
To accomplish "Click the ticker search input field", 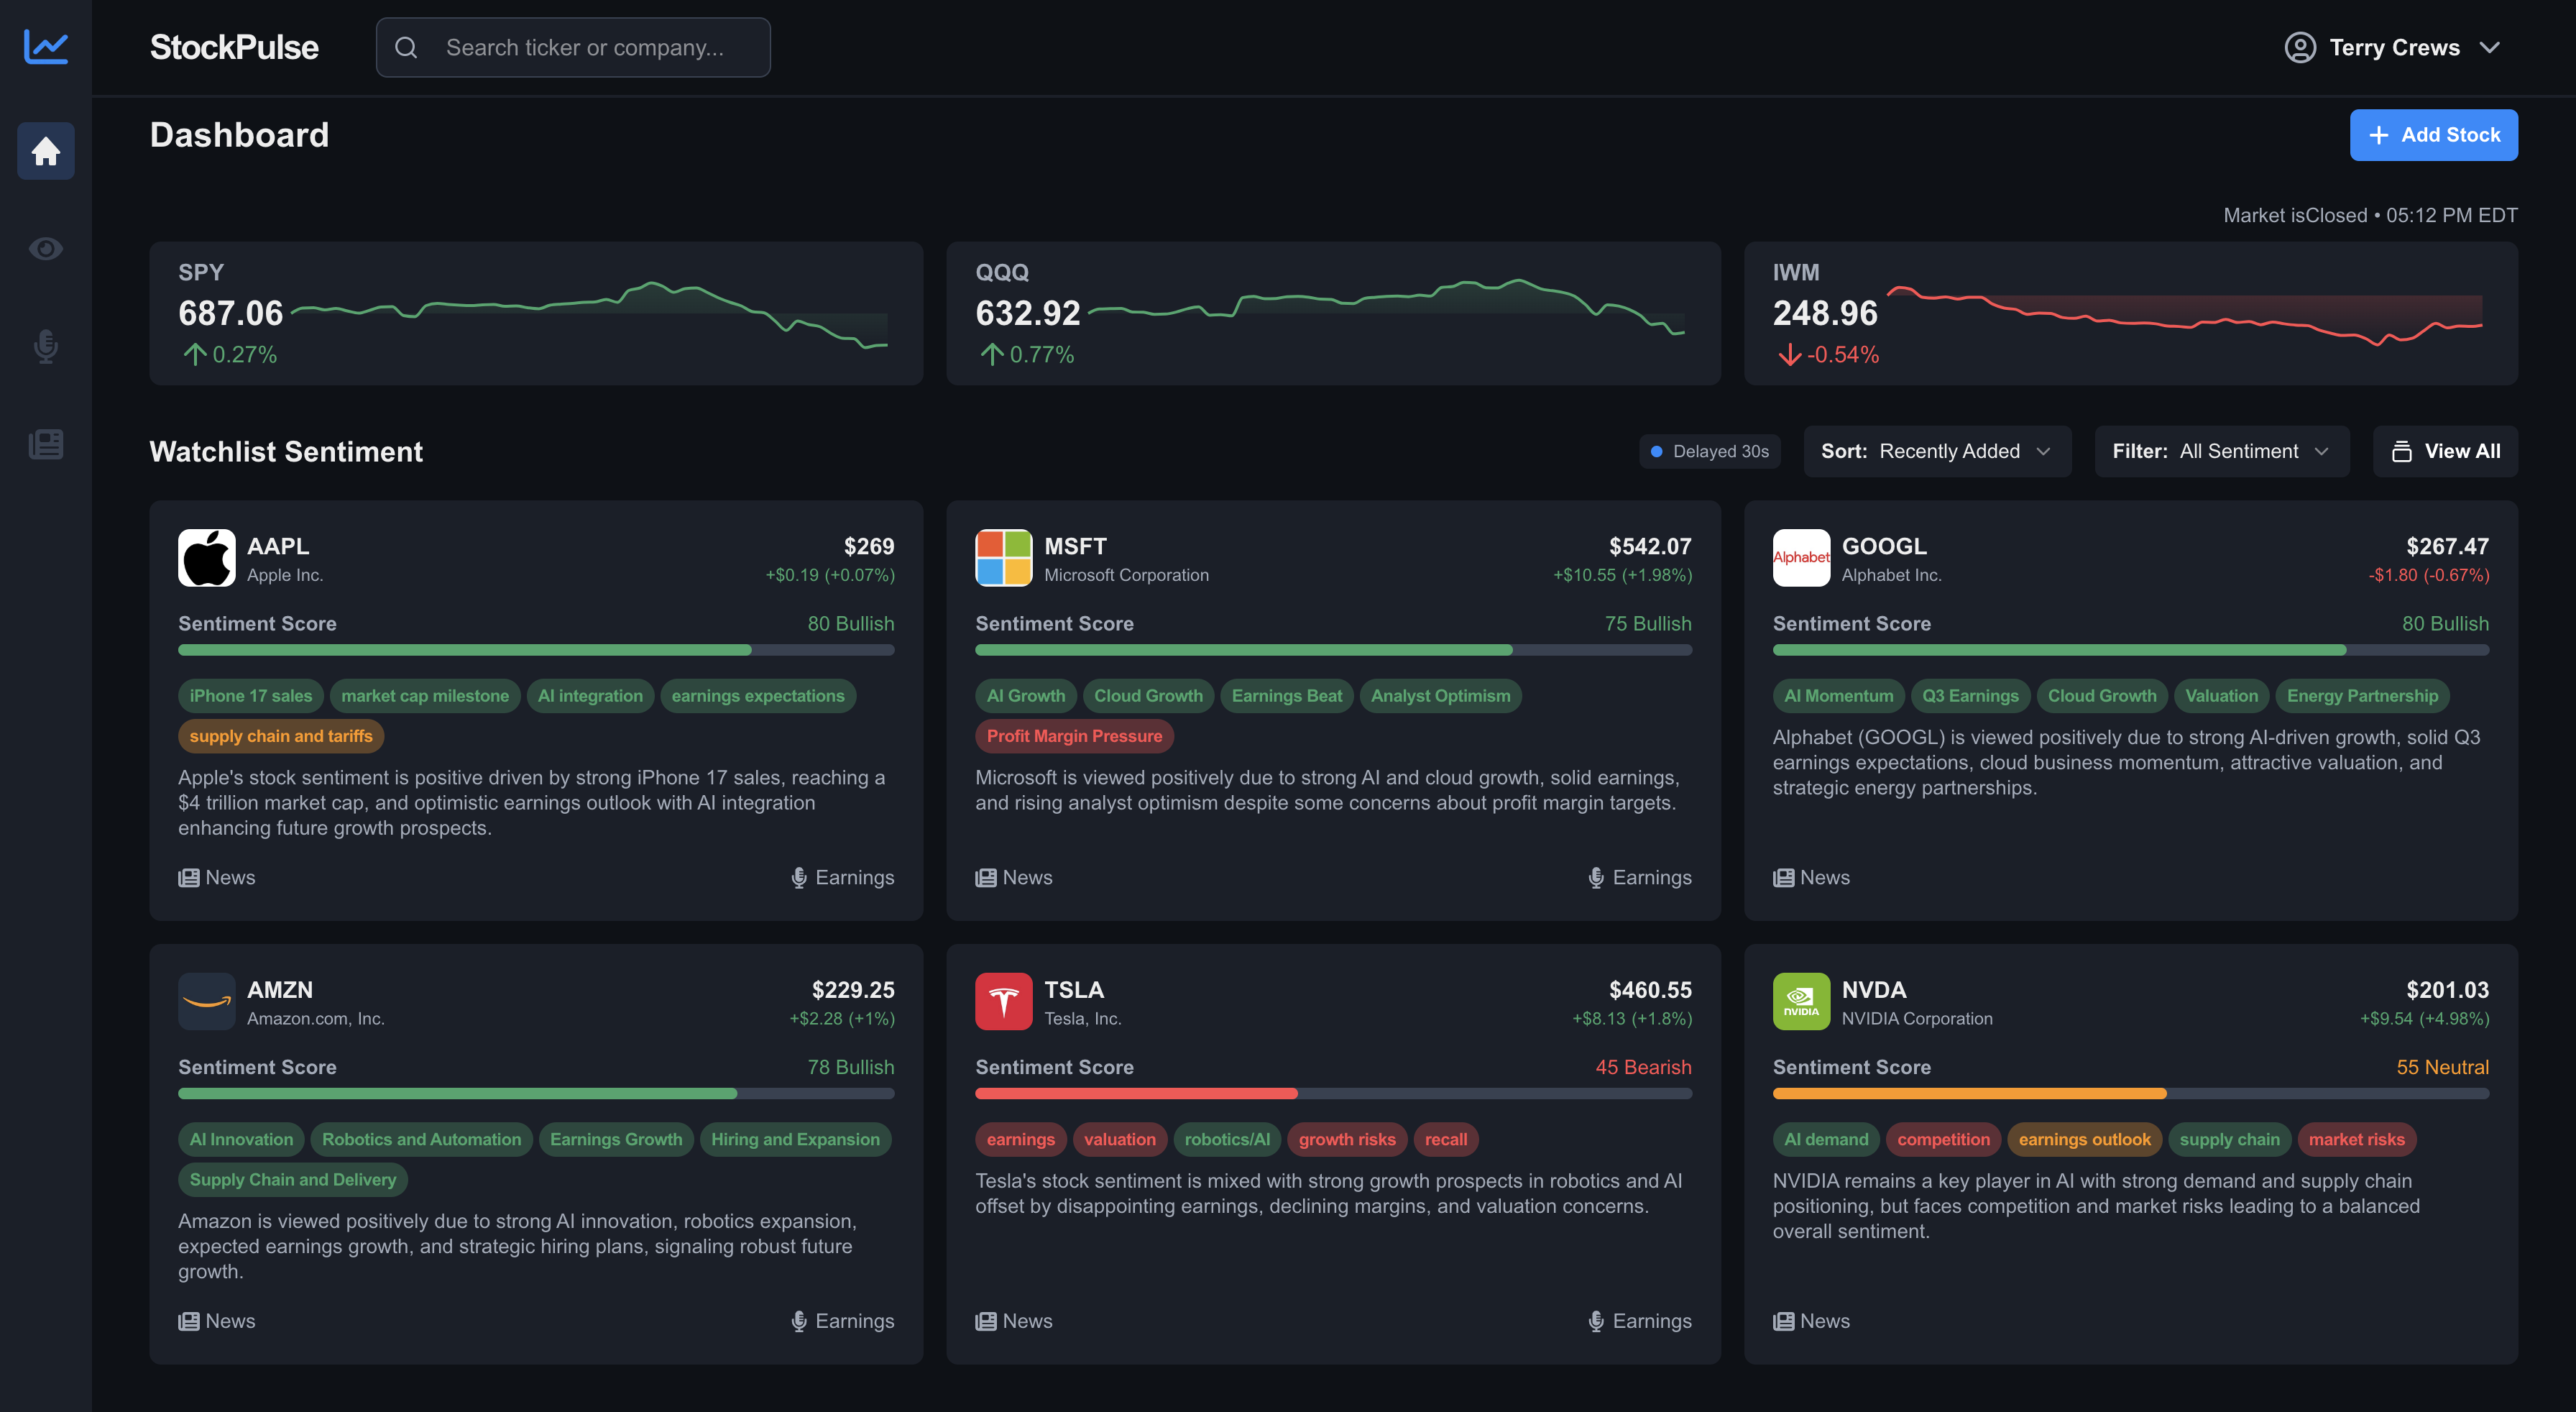I will pyautogui.click(x=572, y=47).
